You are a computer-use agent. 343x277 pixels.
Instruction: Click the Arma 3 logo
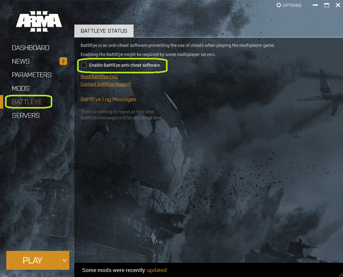click(39, 21)
